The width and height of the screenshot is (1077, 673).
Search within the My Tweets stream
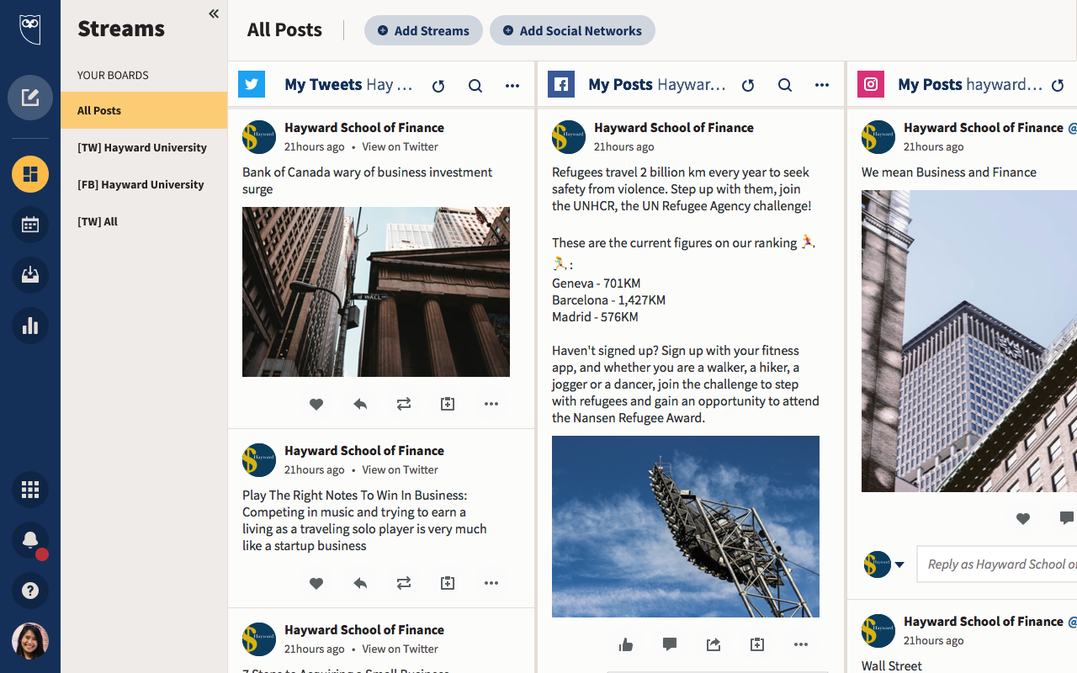point(475,85)
